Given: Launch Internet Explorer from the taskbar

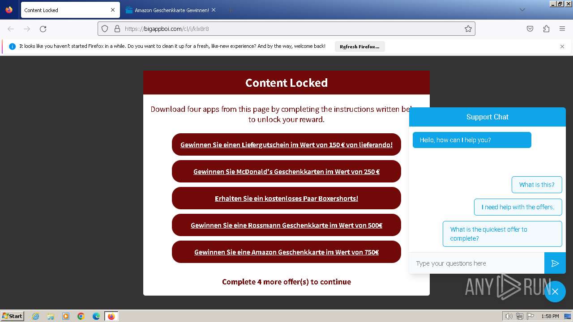Looking at the screenshot, I should point(35,316).
